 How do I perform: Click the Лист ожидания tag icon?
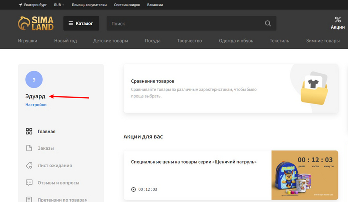pos(29,165)
